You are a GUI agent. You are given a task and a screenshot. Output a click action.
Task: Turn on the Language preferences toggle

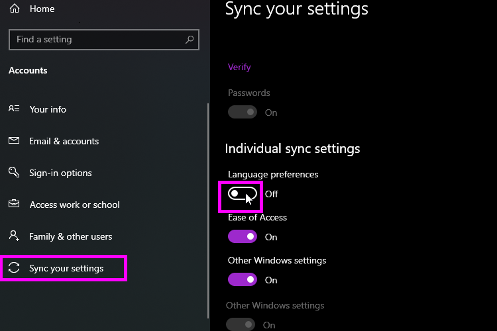pyautogui.click(x=243, y=194)
